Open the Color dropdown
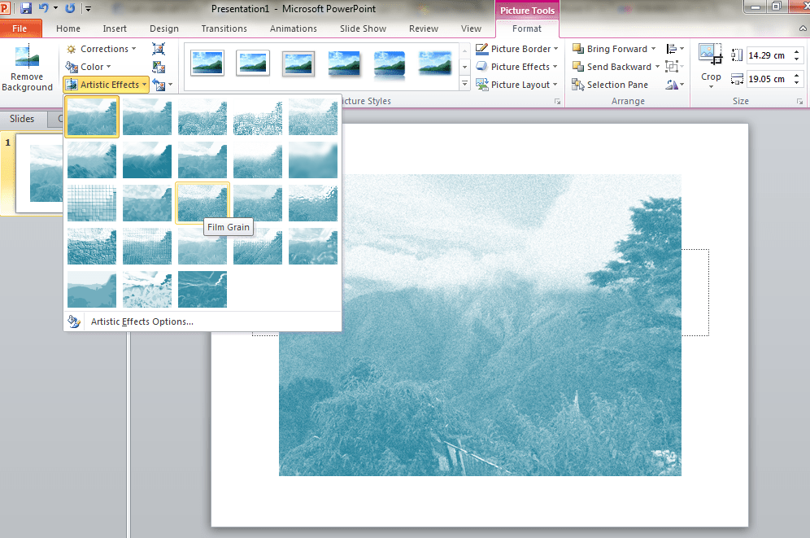The width and height of the screenshot is (810, 538). (92, 66)
